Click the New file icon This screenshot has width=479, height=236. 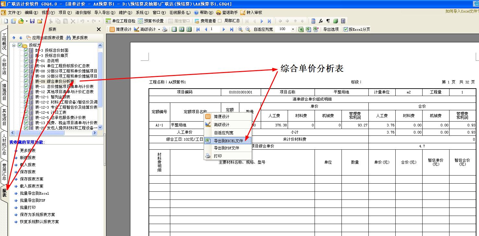[x=6, y=21]
